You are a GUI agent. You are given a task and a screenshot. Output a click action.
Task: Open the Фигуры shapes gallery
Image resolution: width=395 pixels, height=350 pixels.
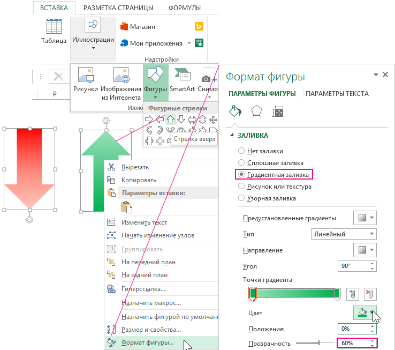[x=155, y=83]
